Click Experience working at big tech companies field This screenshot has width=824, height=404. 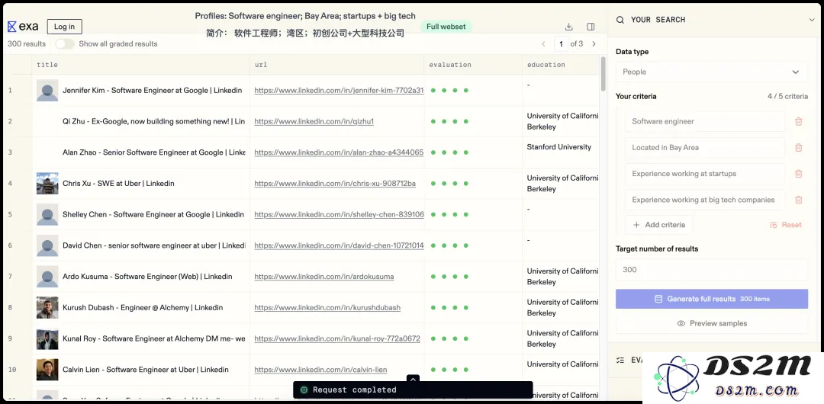(x=705, y=200)
